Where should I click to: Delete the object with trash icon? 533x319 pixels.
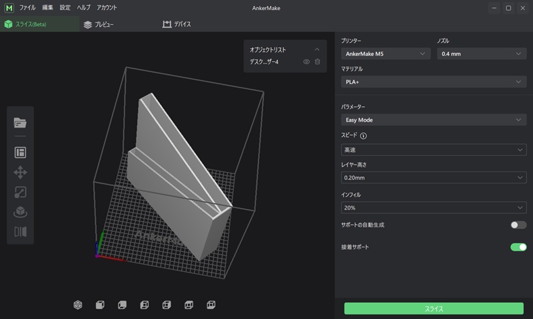pos(317,62)
